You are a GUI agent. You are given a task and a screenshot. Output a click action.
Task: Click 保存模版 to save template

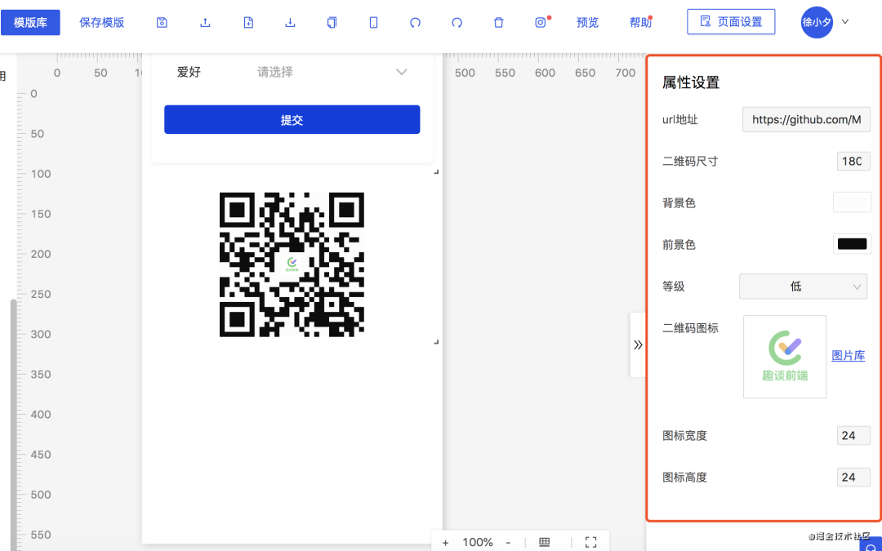pos(102,23)
